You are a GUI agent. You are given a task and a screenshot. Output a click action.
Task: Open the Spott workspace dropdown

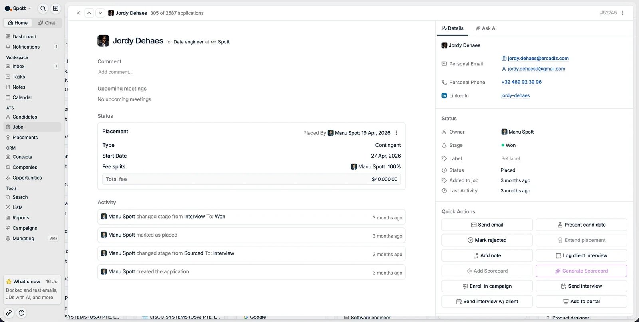click(18, 8)
